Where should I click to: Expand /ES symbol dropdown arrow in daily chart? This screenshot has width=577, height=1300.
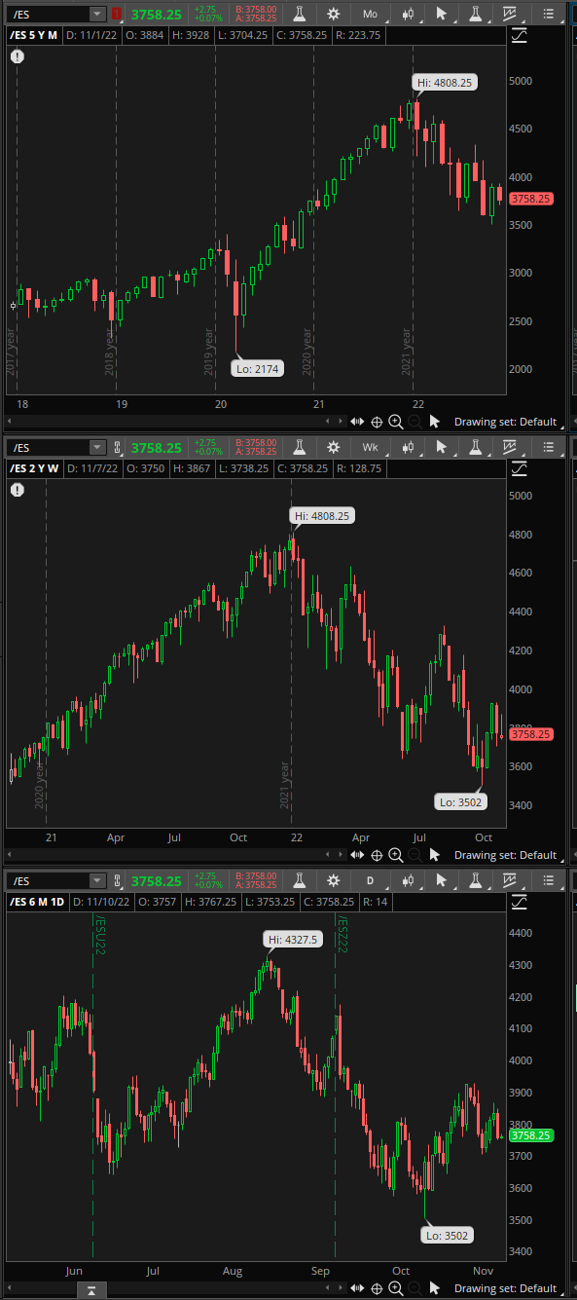pyautogui.click(x=96, y=880)
